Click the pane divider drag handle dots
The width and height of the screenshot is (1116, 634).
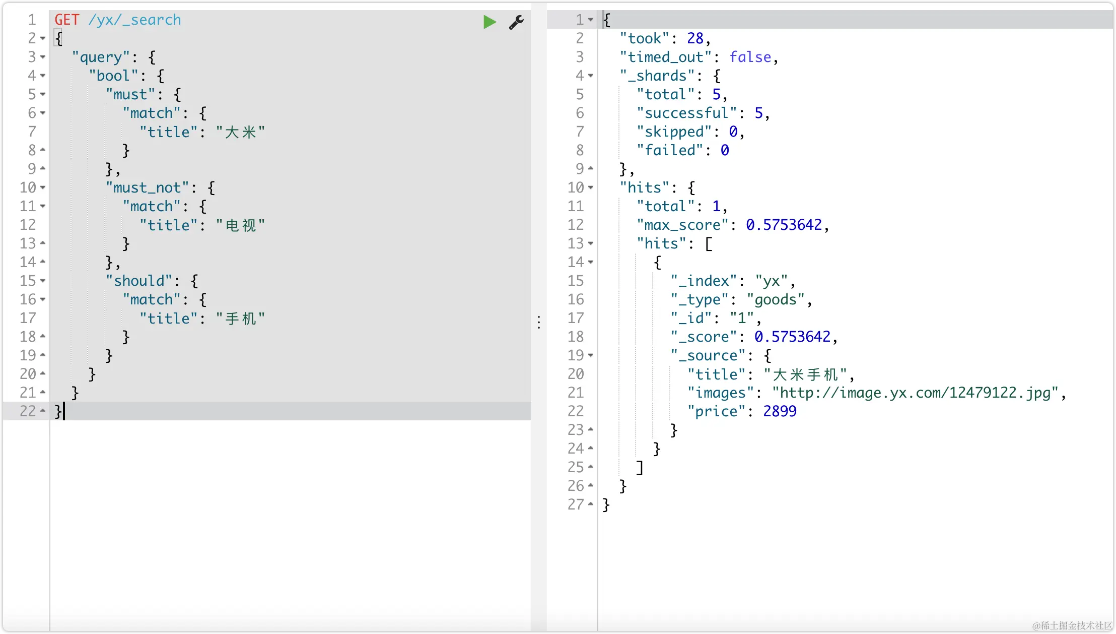[x=539, y=322]
